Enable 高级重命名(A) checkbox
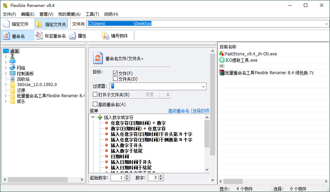Viewport: 330px width, 192px height. 95,104
